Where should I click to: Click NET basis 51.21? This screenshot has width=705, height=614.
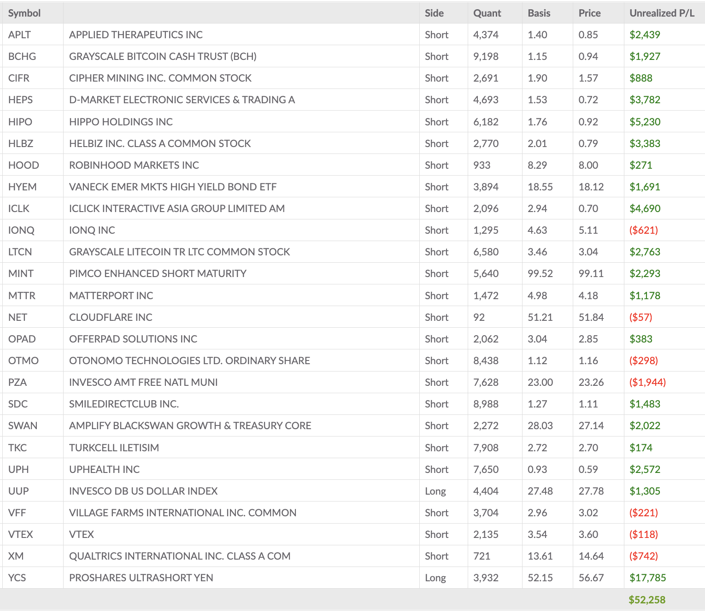coord(540,317)
